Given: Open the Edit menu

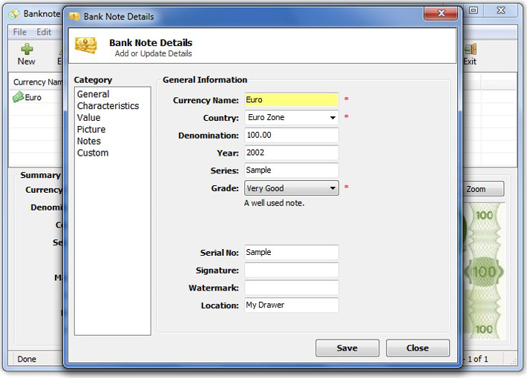Looking at the screenshot, I should 45,32.
